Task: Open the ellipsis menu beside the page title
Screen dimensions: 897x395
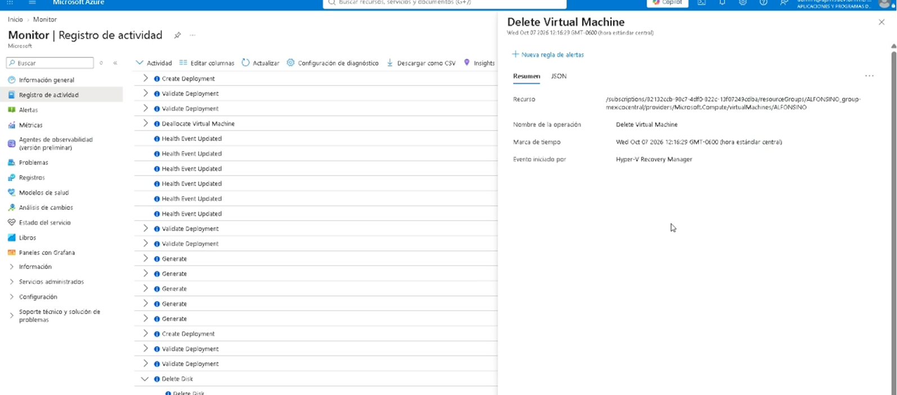Action: point(193,35)
